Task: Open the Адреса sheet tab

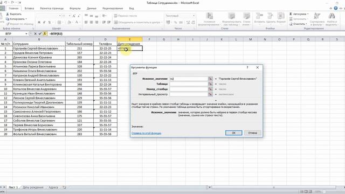Action: (x=53, y=188)
